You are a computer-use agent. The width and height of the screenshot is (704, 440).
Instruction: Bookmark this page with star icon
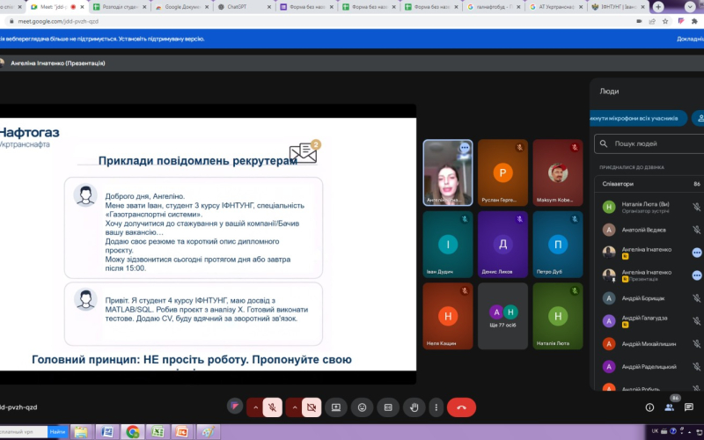pyautogui.click(x=665, y=21)
